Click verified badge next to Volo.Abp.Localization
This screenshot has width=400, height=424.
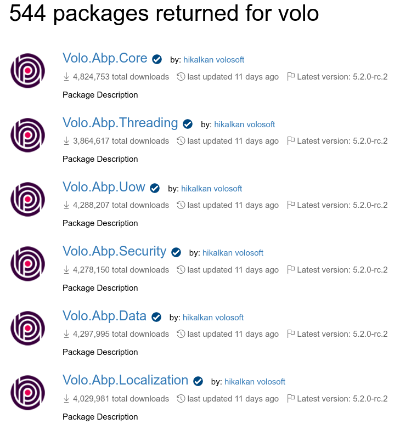(198, 382)
